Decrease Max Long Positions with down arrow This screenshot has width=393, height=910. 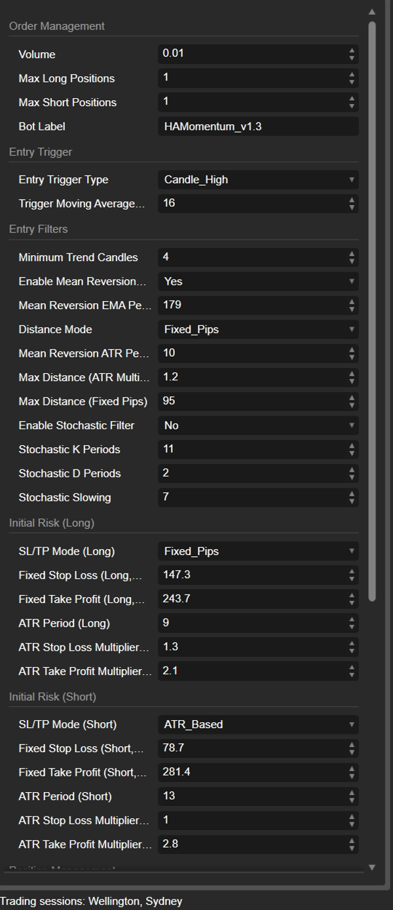(x=352, y=82)
